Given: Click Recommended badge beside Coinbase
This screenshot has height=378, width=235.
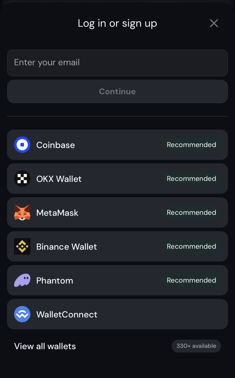Looking at the screenshot, I should pos(191,145).
